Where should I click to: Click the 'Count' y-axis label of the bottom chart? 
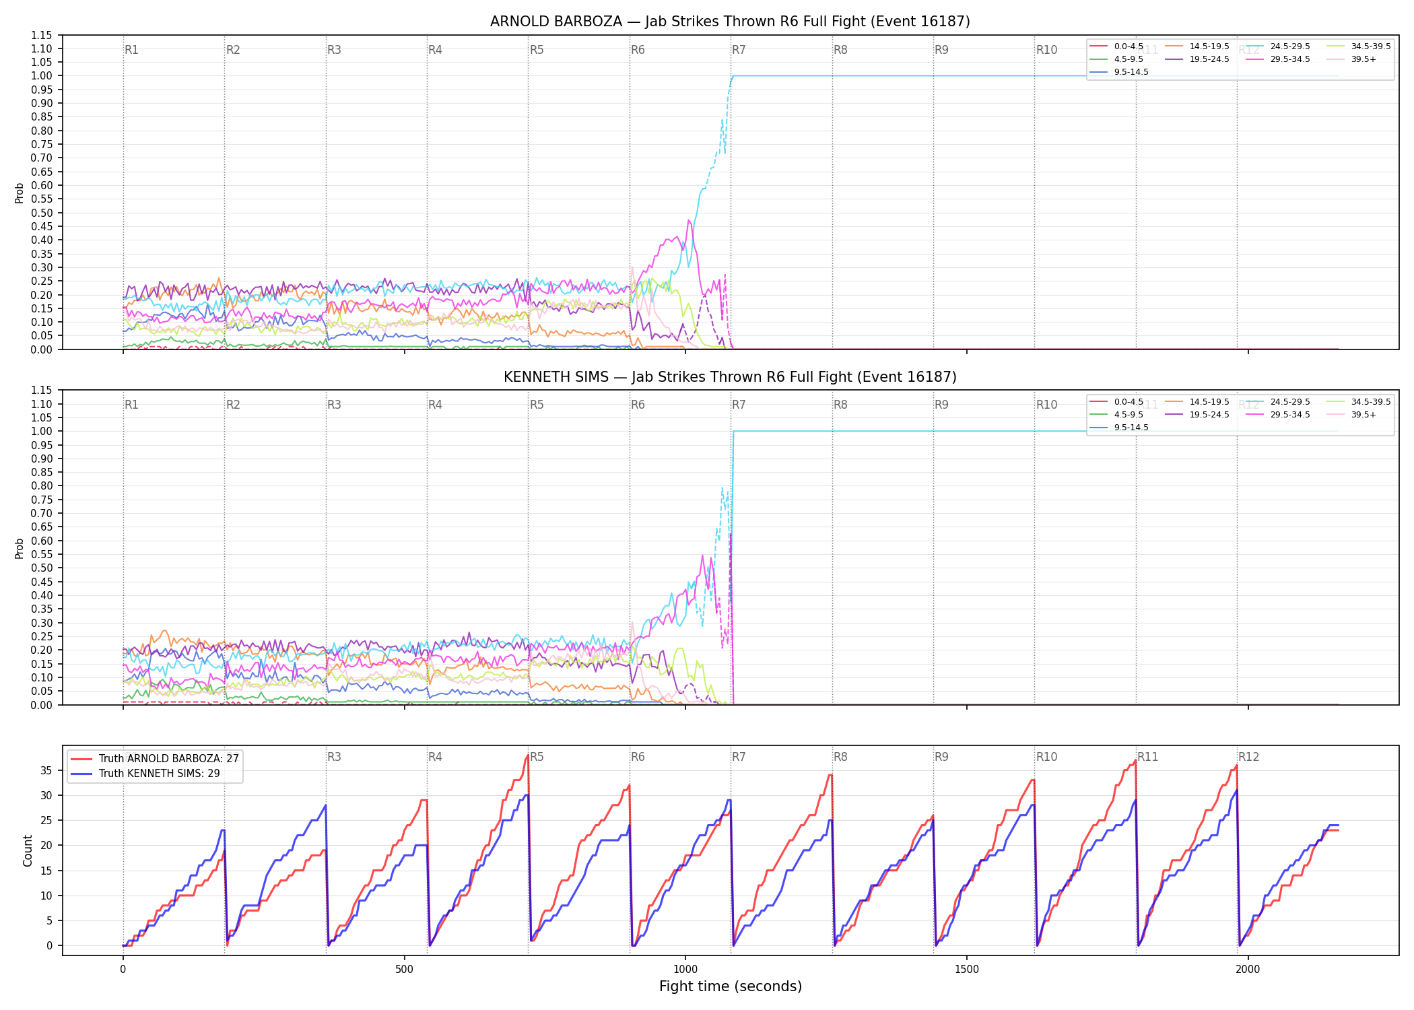tap(28, 850)
